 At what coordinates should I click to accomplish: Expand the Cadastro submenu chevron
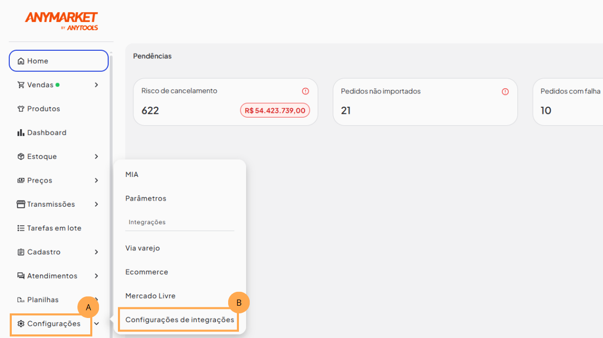pos(96,252)
